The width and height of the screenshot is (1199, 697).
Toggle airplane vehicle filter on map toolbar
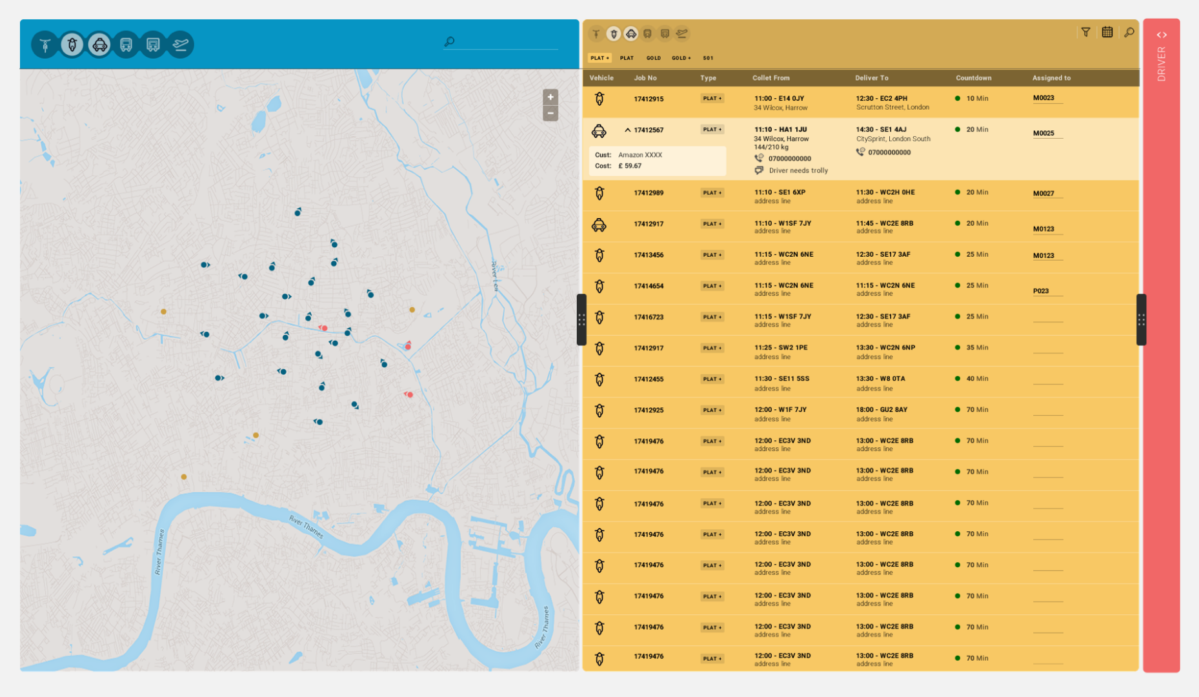tap(180, 45)
